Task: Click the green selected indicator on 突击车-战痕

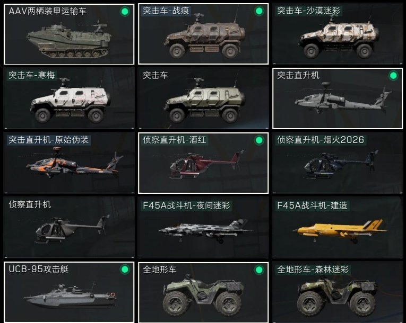Action: [x=258, y=11]
